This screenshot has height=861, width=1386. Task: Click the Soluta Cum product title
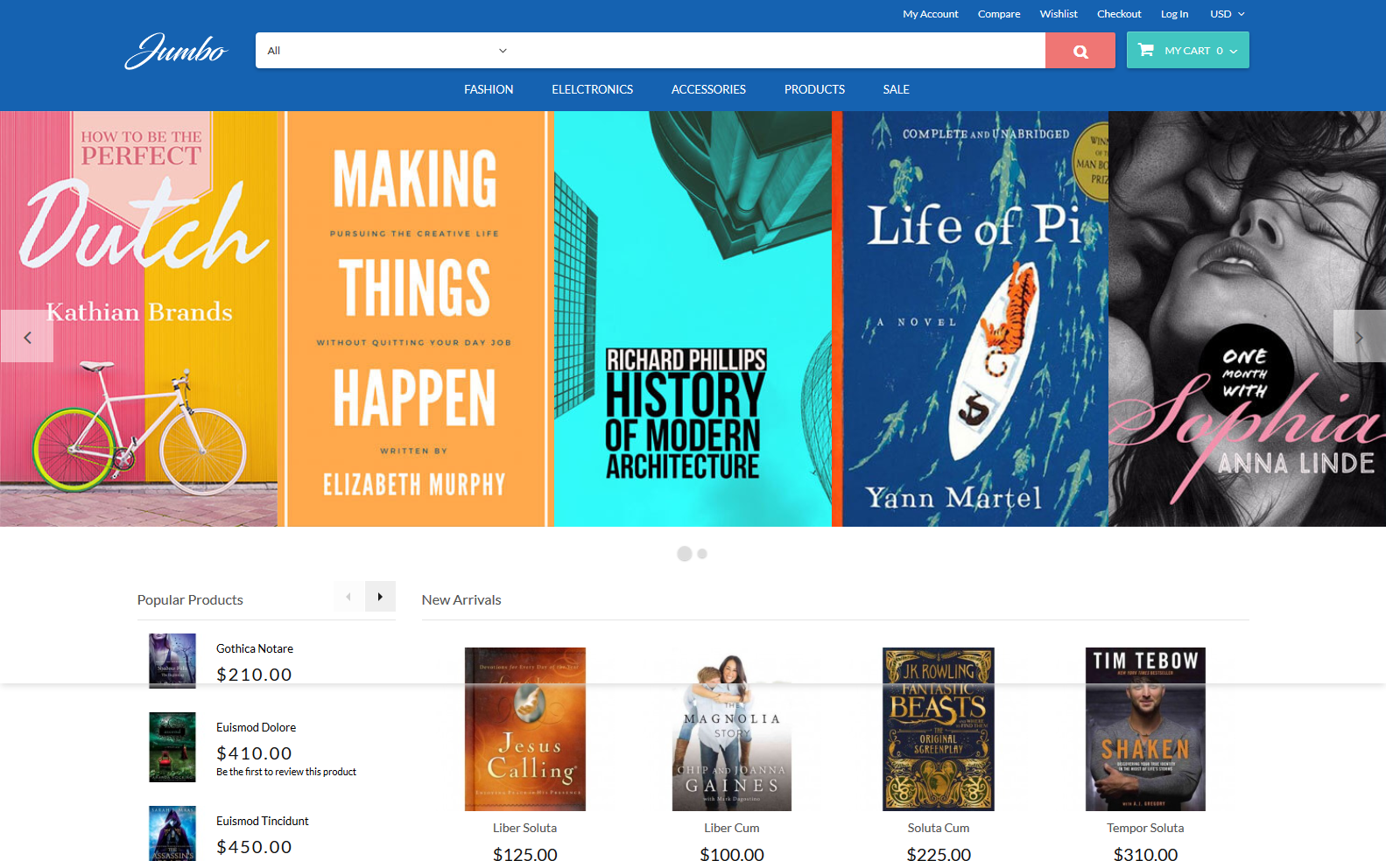939,828
